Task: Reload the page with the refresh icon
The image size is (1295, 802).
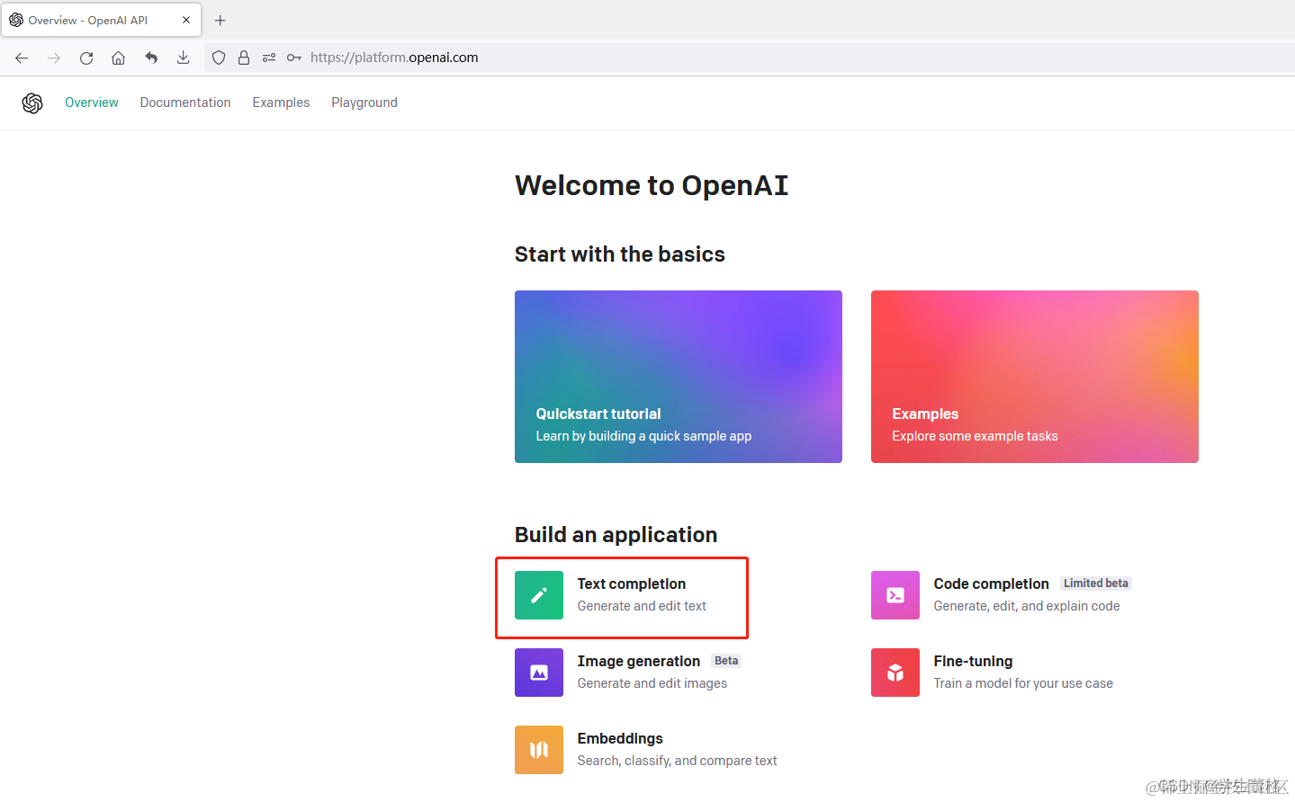Action: [86, 58]
